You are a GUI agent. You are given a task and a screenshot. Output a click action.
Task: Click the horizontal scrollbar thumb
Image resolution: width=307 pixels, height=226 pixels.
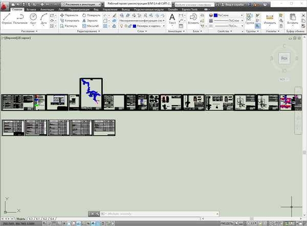pyautogui.click(x=252, y=218)
